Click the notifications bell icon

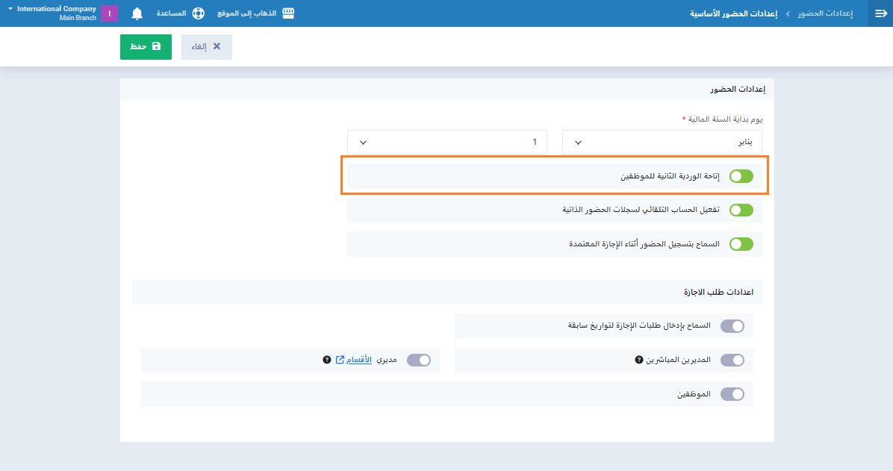pos(137,13)
